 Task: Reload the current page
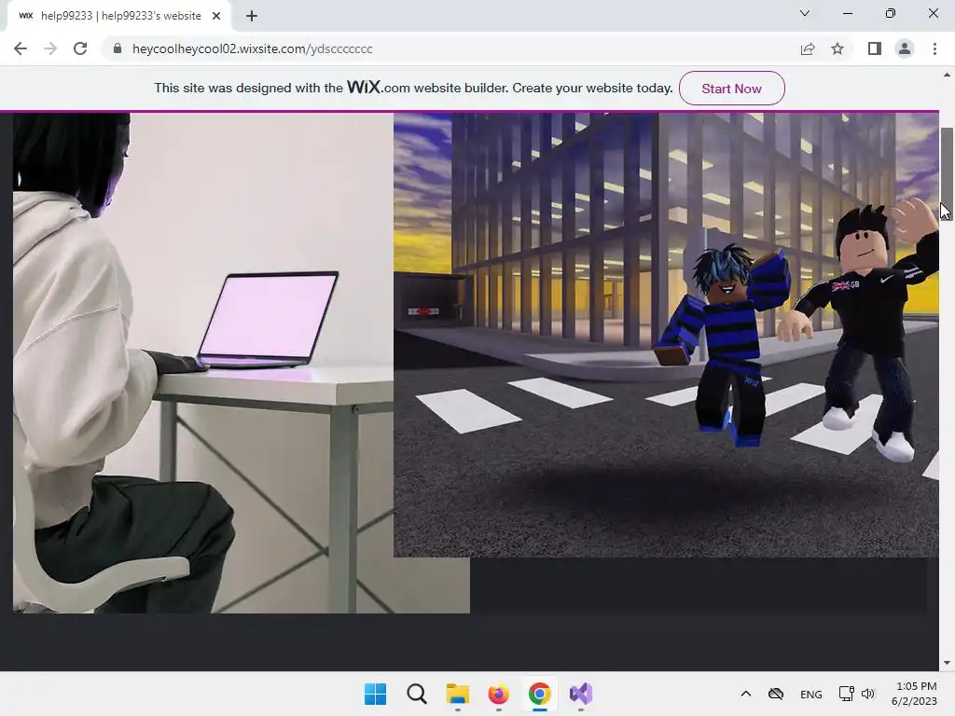pos(80,48)
